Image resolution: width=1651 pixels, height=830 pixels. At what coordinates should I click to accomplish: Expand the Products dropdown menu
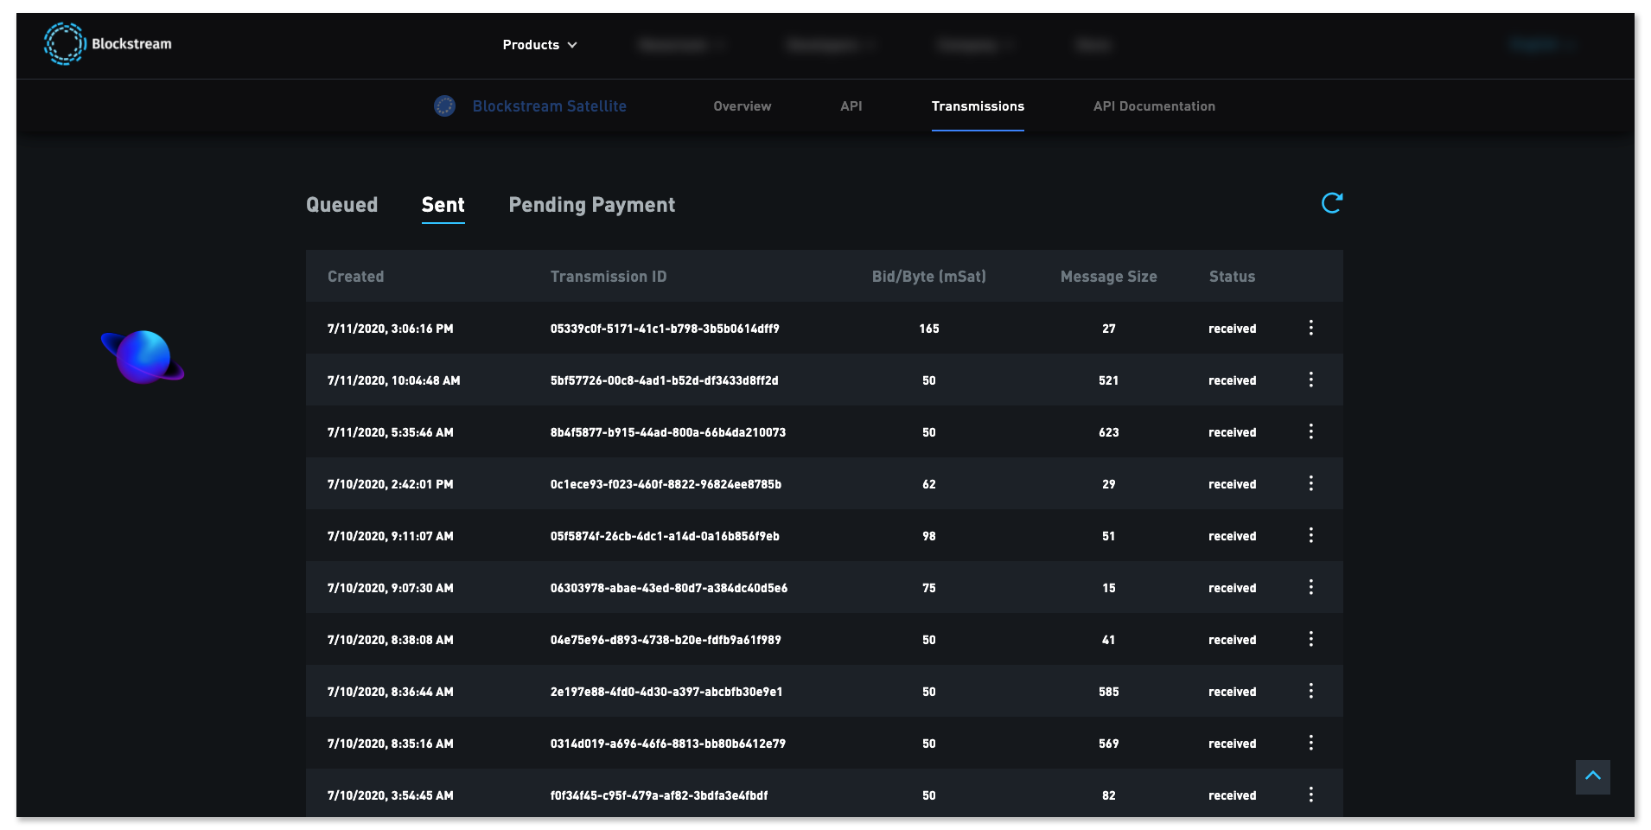(539, 45)
